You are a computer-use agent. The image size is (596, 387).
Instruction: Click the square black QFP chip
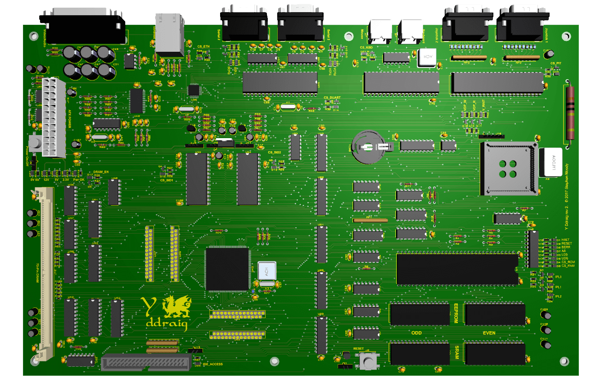(x=227, y=269)
